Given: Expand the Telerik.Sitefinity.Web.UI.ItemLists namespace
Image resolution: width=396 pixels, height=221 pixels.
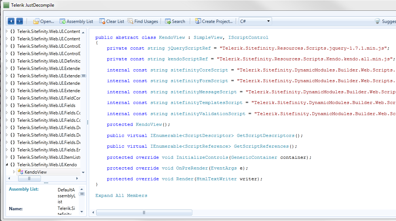Looking at the screenshot, I should click(7, 157).
